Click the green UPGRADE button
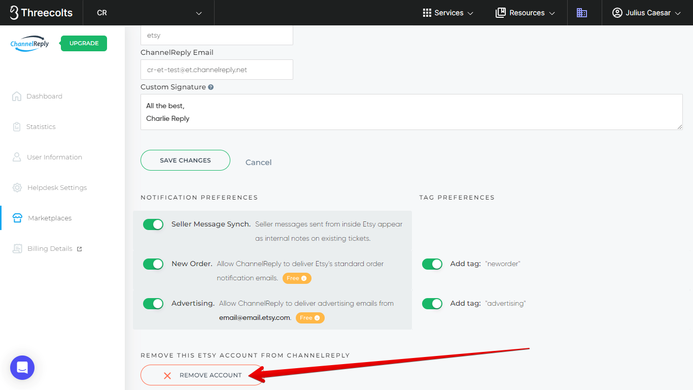Viewport: 693px width, 390px height. point(84,44)
